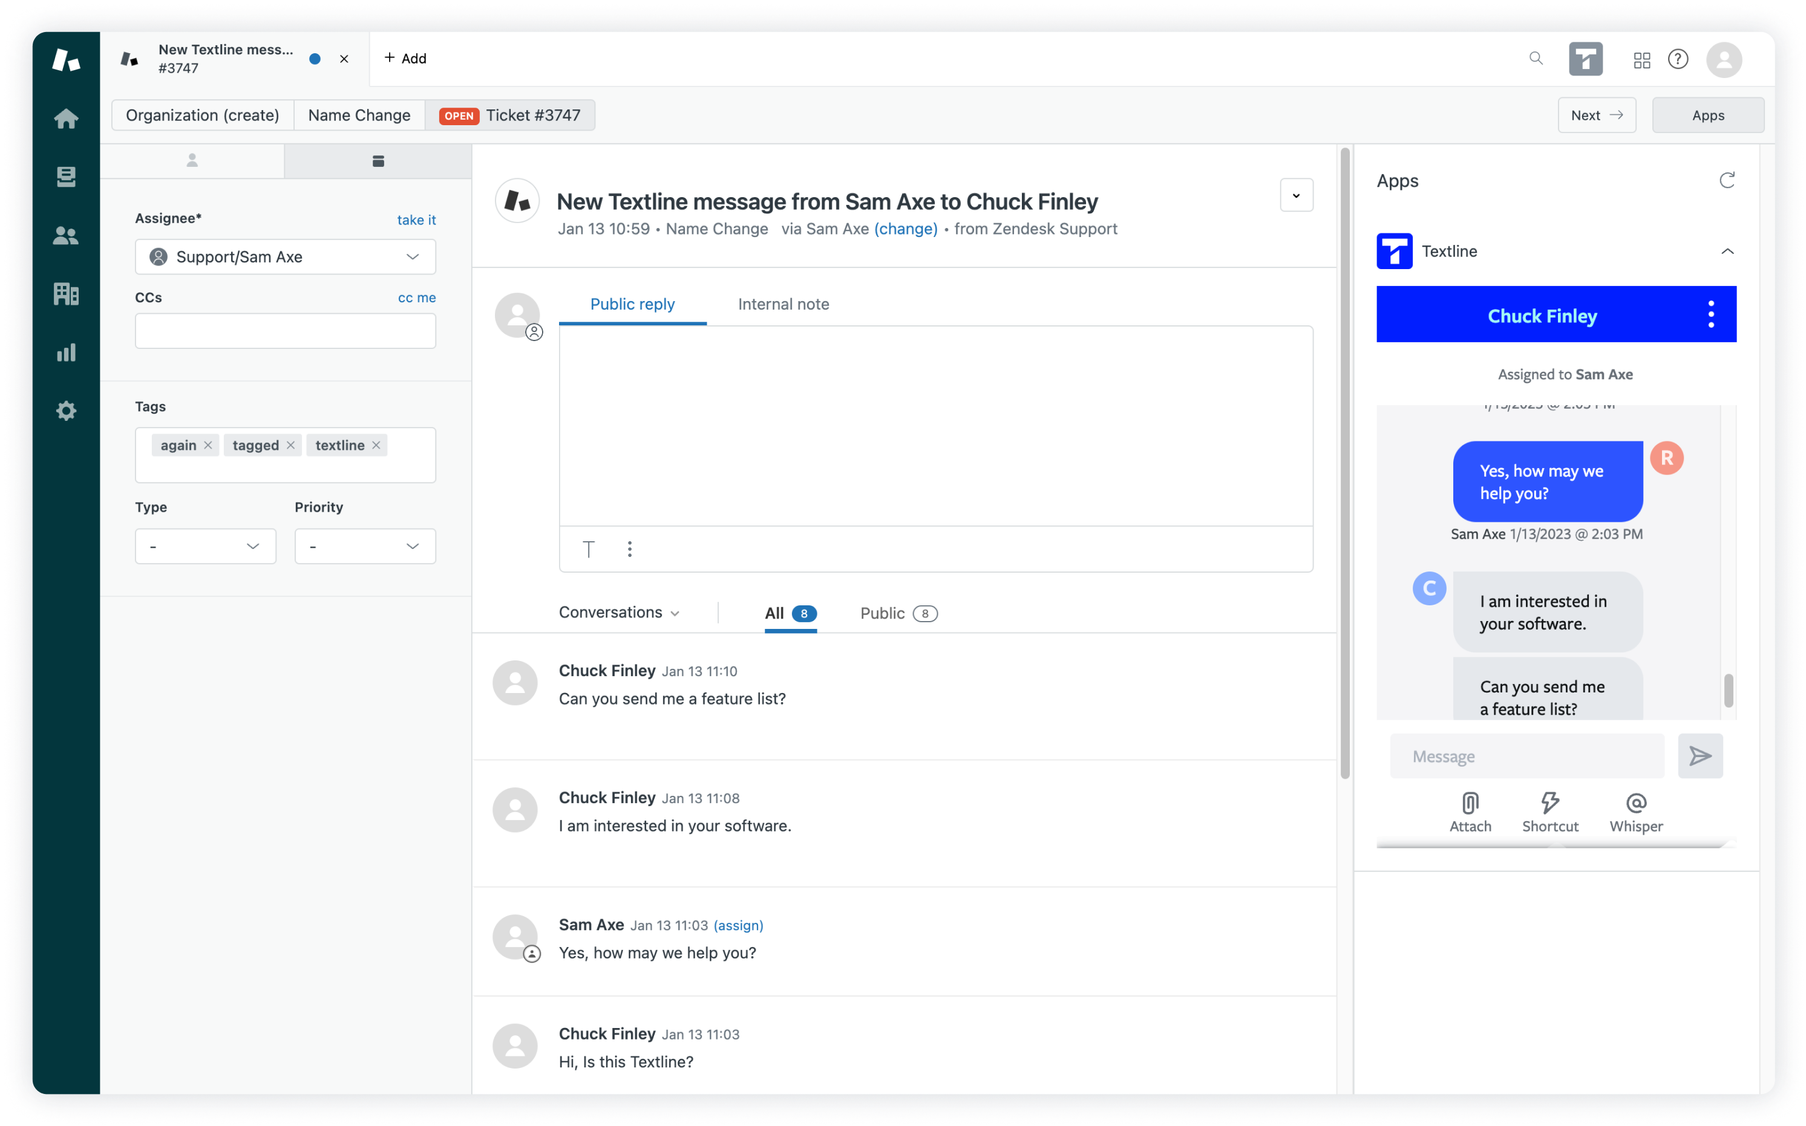Open the Views panel in the sidebar

[65, 177]
